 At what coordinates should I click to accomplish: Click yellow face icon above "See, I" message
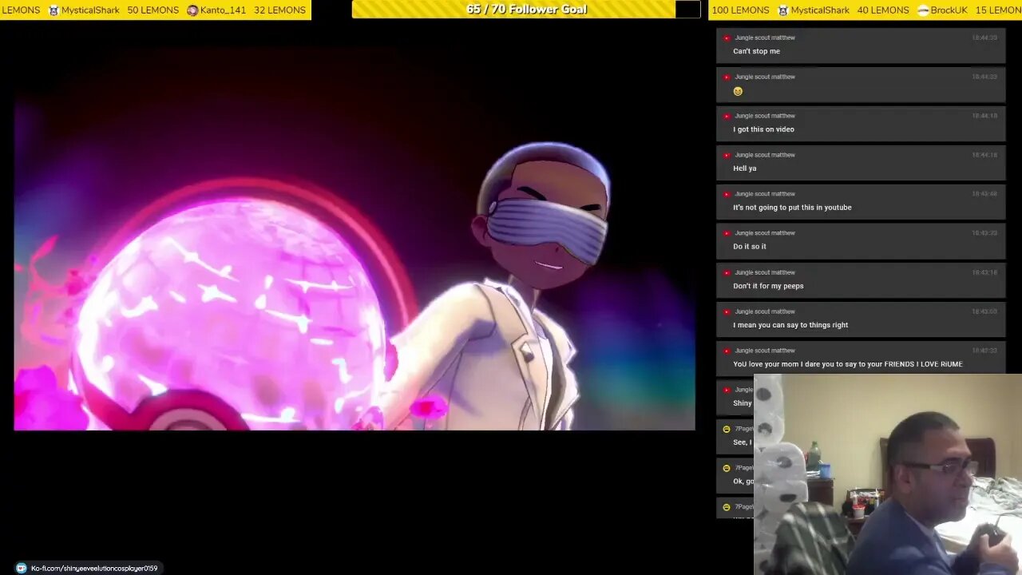pos(727,429)
